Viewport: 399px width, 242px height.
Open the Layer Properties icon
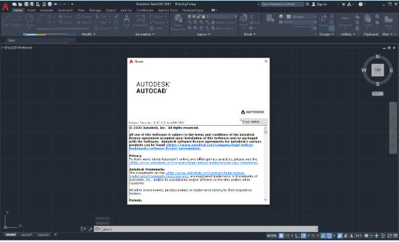pos(178,22)
